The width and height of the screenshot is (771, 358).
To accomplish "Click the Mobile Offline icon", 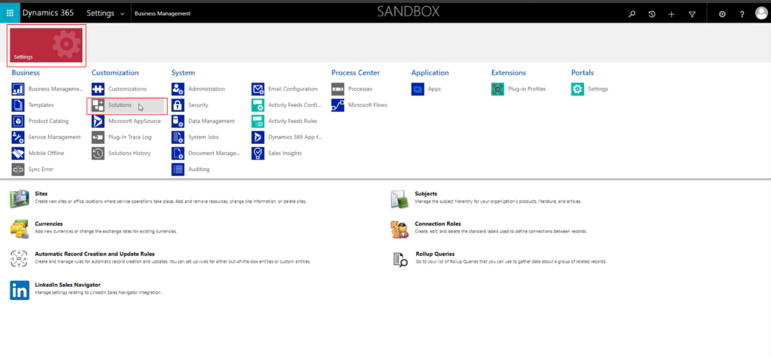I will click(18, 153).
